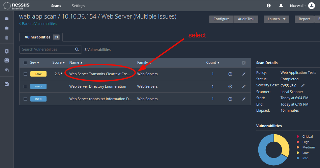Open the scanner fingerprint icon in sidebar
Viewport: 320px width, 168px height.
pos(7,70)
